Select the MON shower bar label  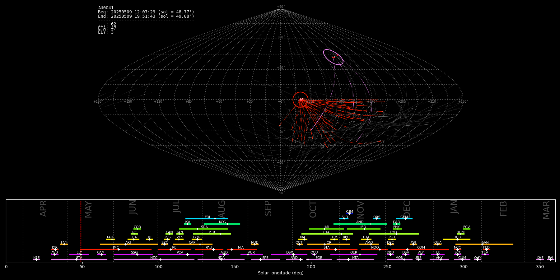coord(399,258)
